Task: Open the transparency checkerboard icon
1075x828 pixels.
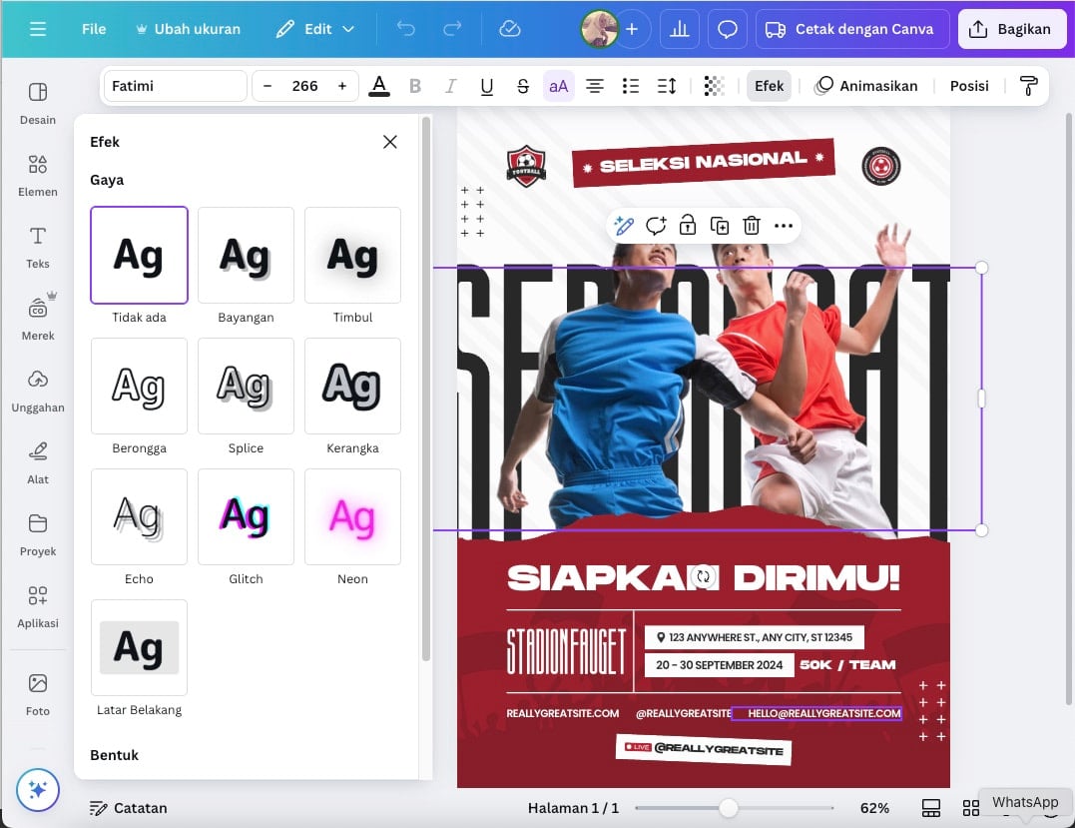Action: (x=714, y=86)
